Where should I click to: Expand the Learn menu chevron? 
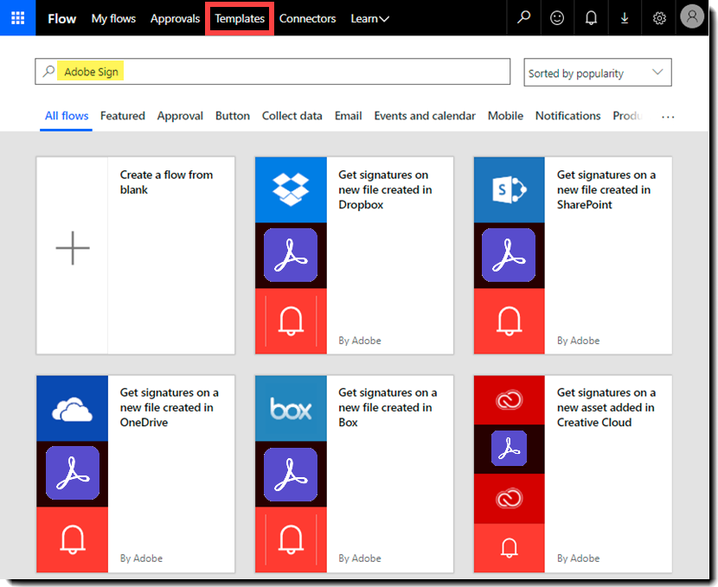pos(384,17)
